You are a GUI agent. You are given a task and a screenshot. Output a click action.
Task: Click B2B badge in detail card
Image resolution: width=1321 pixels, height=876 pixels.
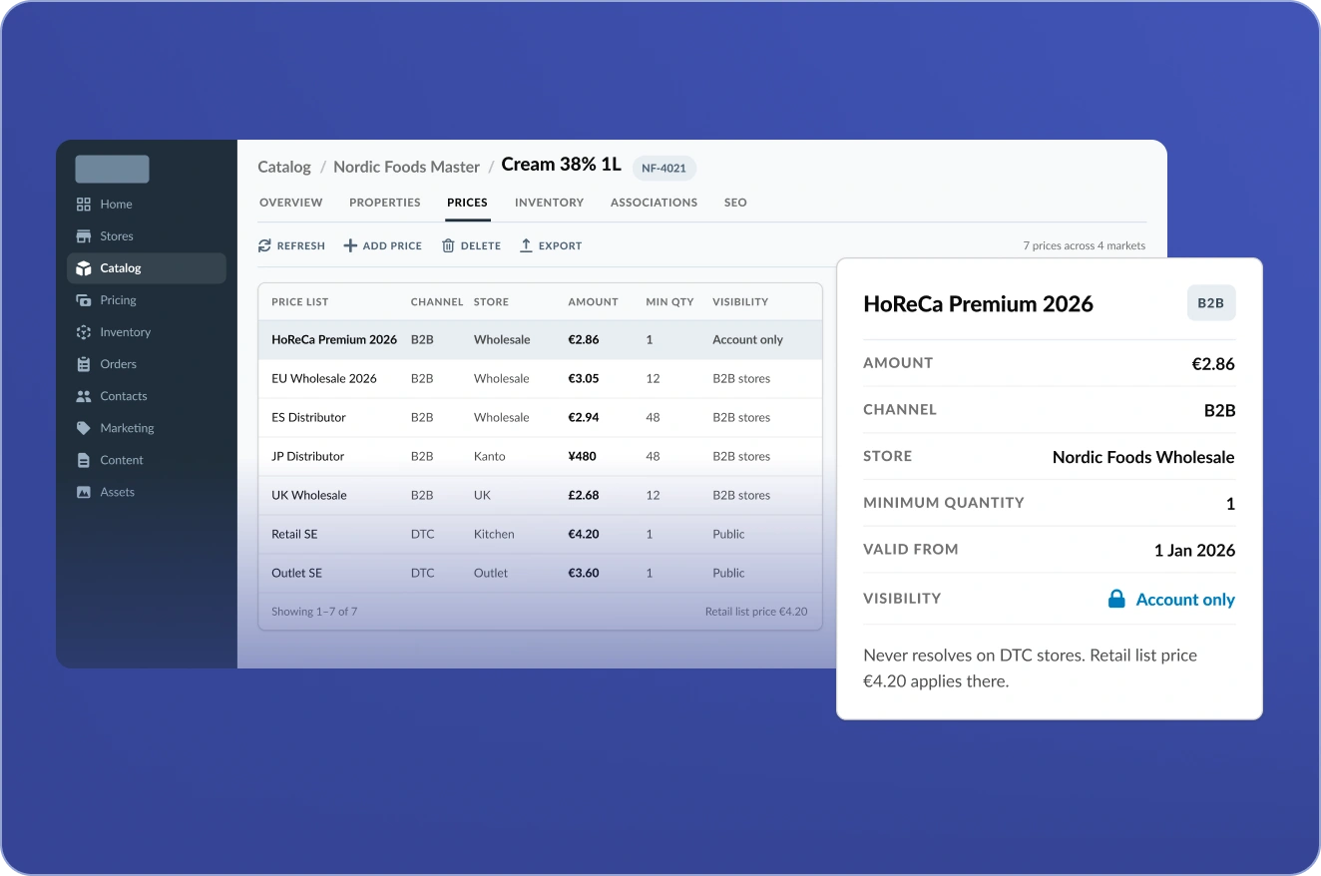tap(1210, 303)
